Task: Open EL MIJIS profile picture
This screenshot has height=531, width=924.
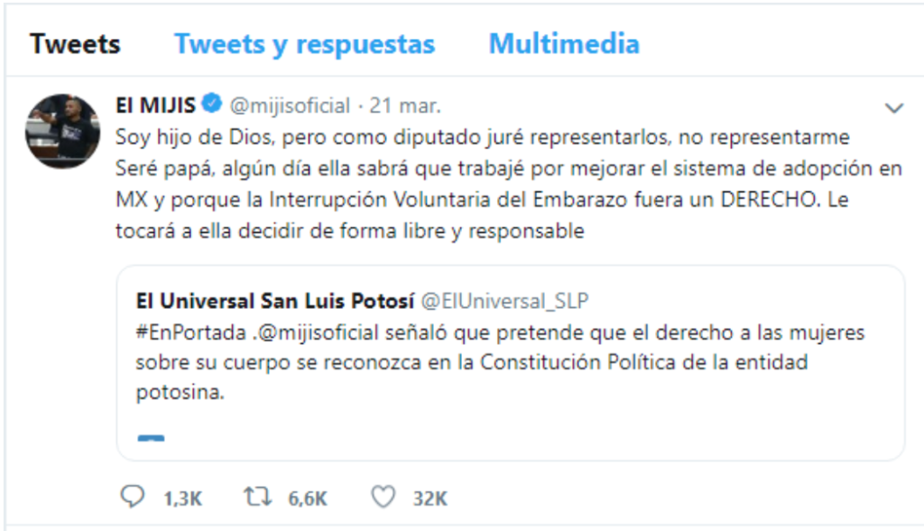Action: (x=62, y=131)
